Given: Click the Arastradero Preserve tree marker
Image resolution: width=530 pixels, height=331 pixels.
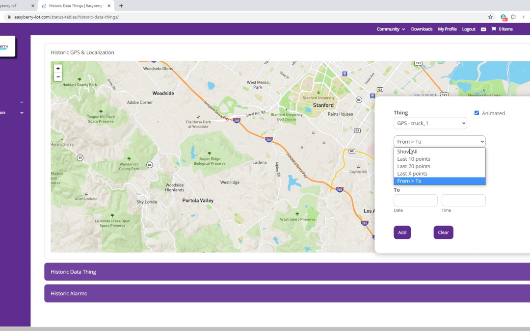Looking at the screenshot, I should tap(297, 214).
